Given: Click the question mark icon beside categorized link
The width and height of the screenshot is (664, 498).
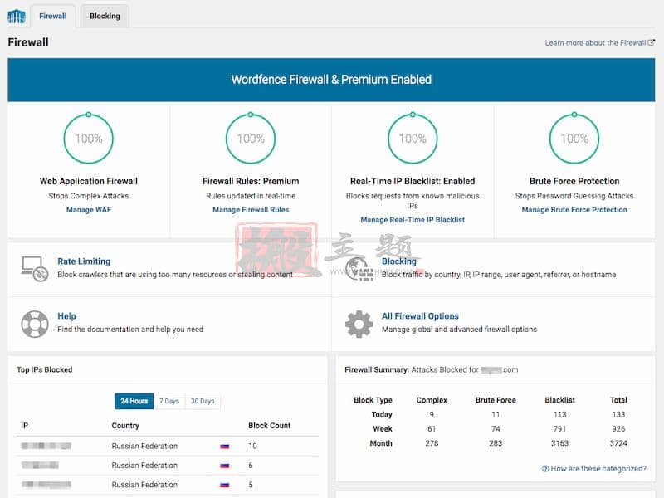Looking at the screenshot, I should (545, 469).
